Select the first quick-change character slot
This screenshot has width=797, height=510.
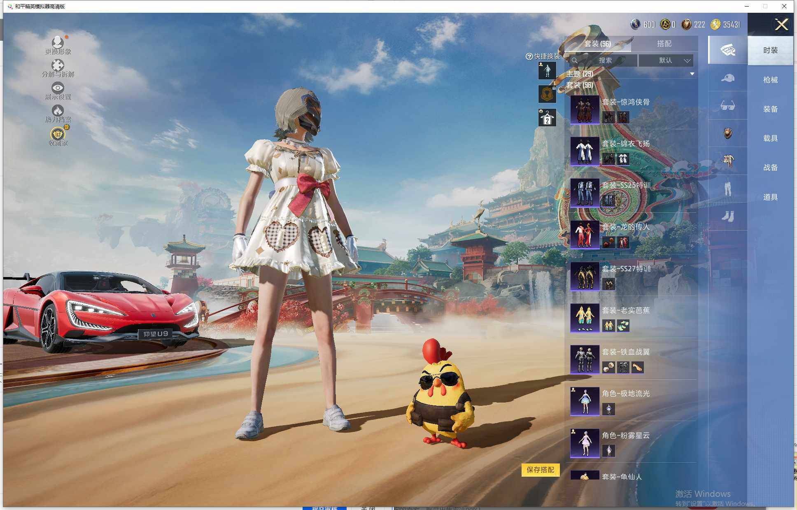[547, 71]
